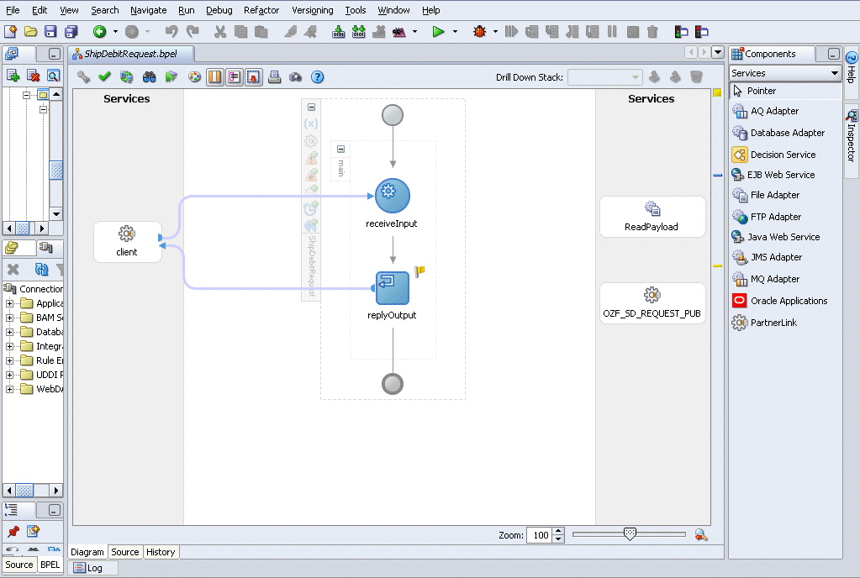This screenshot has height=578, width=860.
Task: Refresh the Connections navigator
Action: pyautogui.click(x=41, y=270)
